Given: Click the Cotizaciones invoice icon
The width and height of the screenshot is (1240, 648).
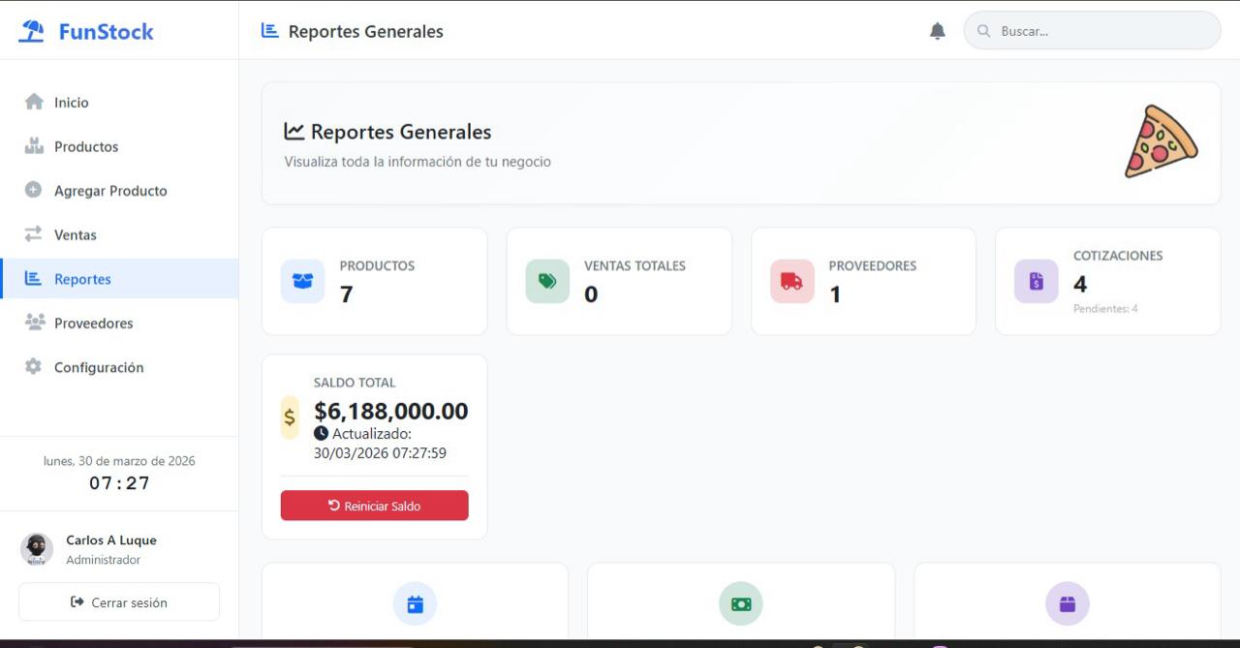Looking at the screenshot, I should click(x=1036, y=281).
